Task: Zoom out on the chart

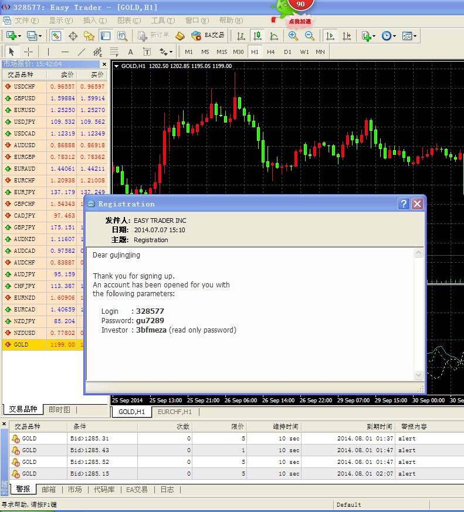Action: point(310,36)
